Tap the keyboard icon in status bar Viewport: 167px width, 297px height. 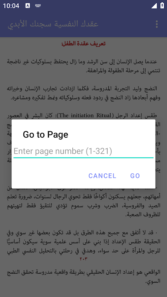[38, 6]
